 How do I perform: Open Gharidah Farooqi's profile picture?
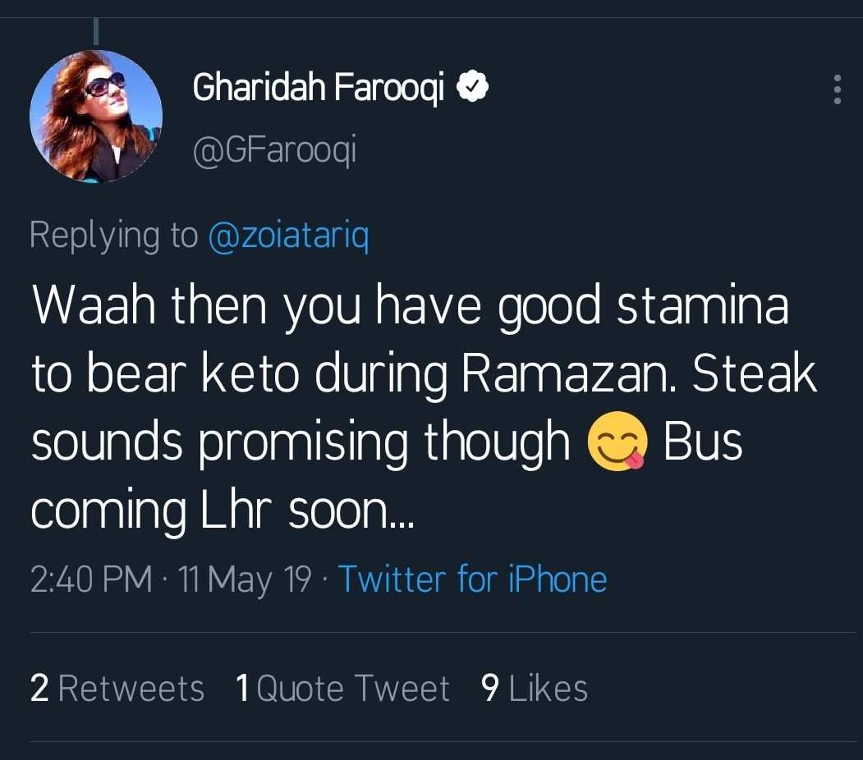[96, 116]
